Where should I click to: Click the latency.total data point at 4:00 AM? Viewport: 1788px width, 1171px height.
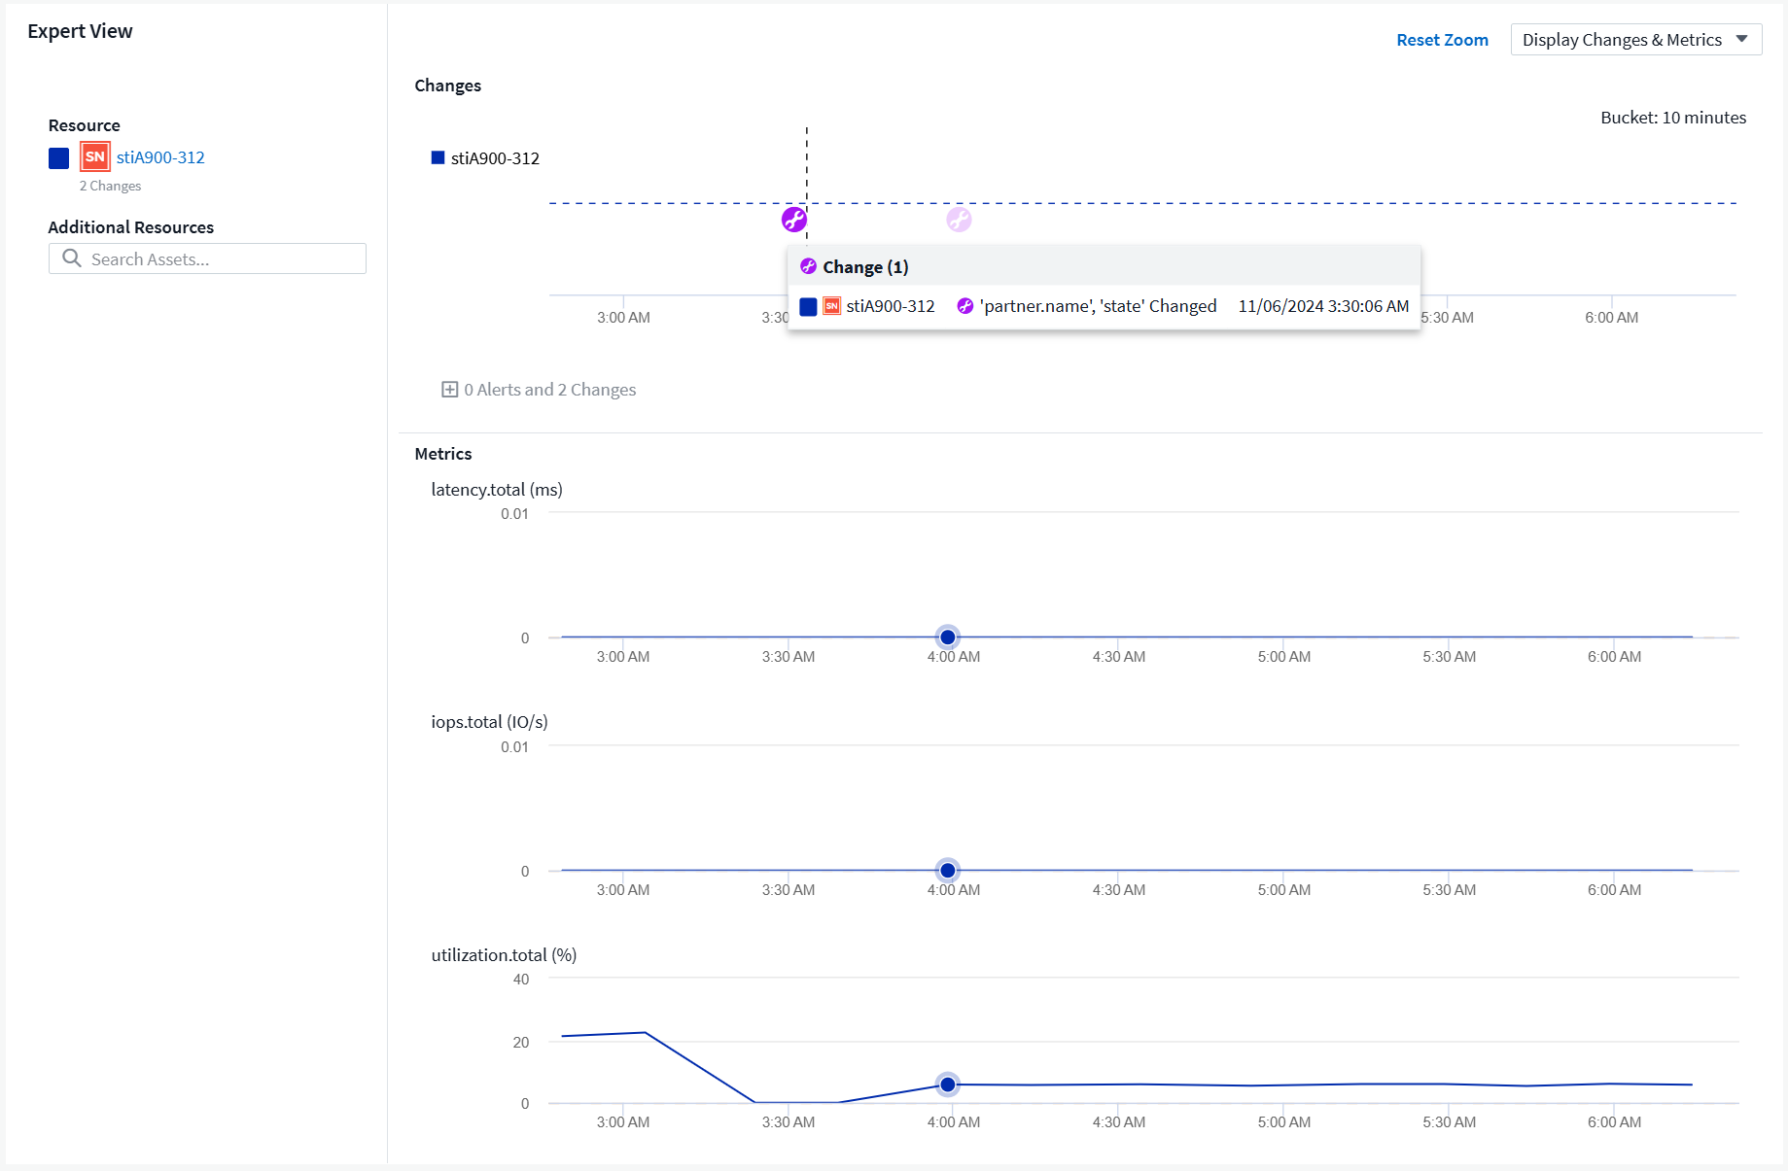click(x=947, y=637)
